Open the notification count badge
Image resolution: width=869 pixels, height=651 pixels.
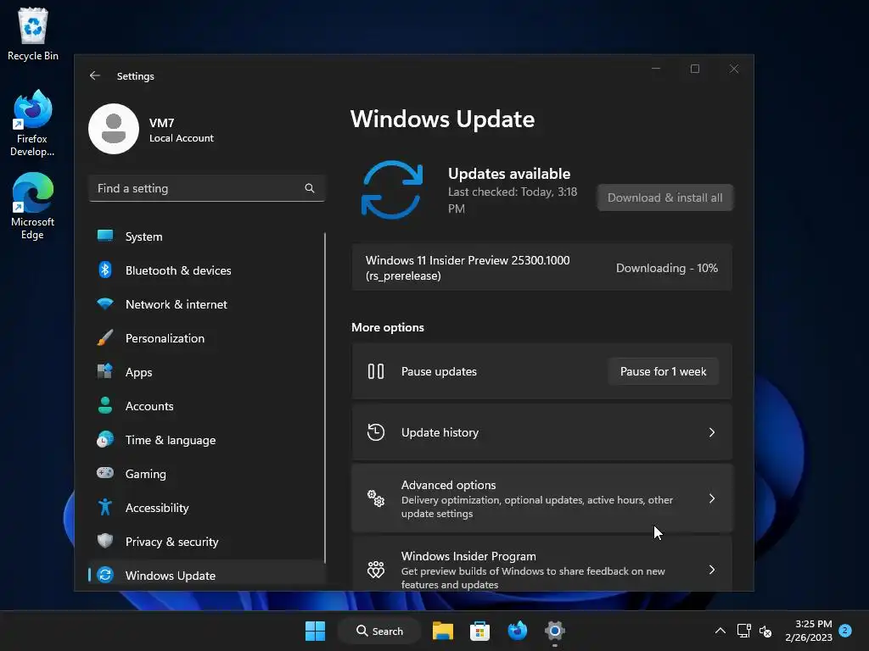tap(845, 630)
